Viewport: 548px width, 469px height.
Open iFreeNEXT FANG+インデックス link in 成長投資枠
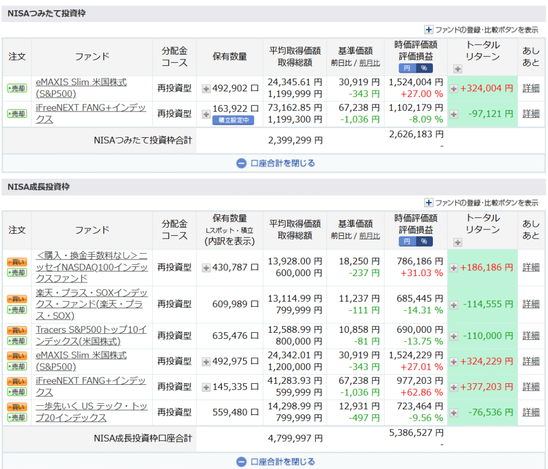(90, 386)
